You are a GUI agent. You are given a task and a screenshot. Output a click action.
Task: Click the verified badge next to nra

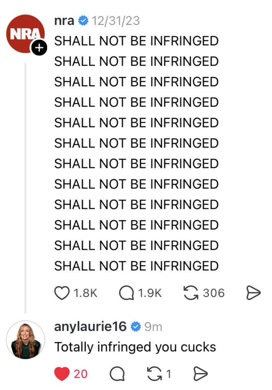tap(83, 21)
